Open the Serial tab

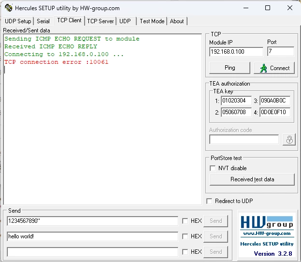pos(43,21)
